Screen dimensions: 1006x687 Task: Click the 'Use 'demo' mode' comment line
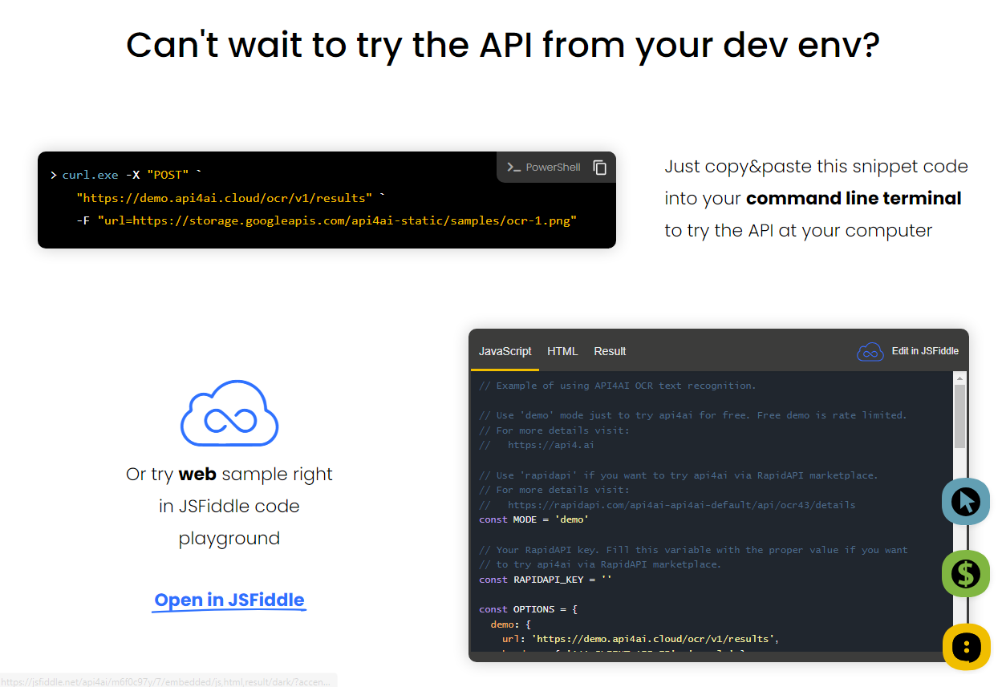(692, 415)
